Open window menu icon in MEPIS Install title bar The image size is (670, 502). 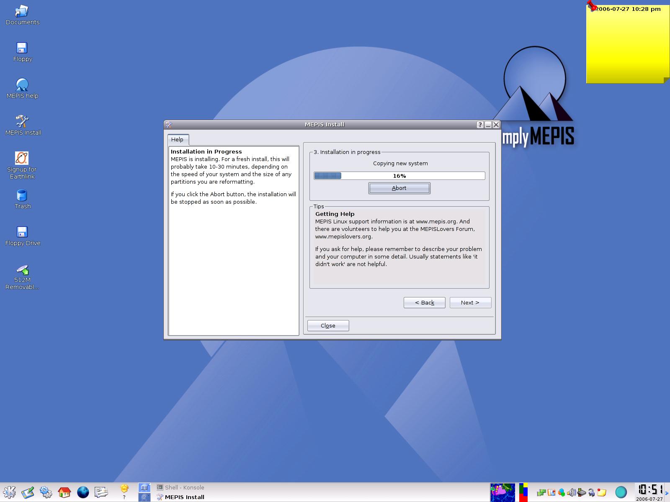(169, 125)
